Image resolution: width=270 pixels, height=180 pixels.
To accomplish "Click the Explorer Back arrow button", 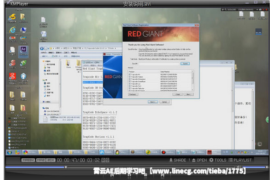I will click(x=42, y=48).
